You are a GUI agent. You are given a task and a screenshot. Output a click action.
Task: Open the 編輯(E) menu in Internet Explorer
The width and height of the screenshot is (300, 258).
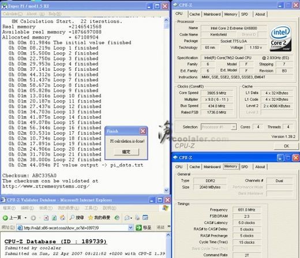pyautogui.click(x=27, y=208)
